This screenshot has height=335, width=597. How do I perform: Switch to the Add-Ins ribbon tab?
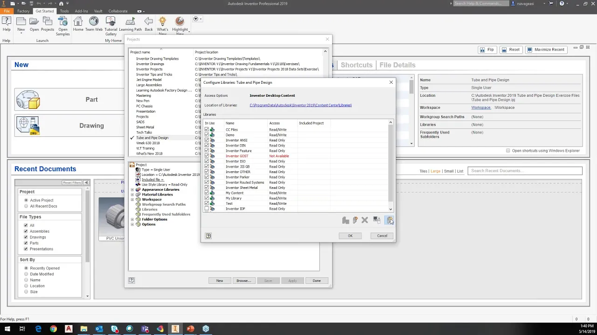pyautogui.click(x=81, y=11)
